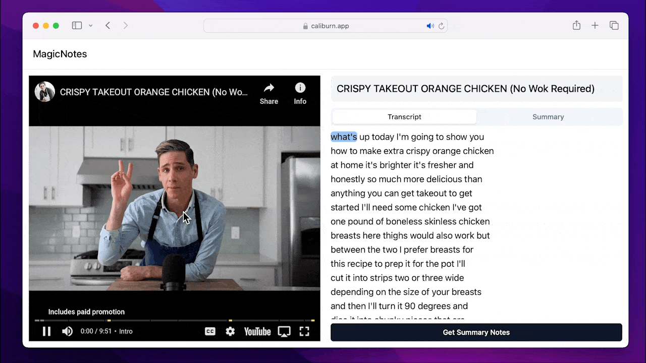This screenshot has height=363, width=646.
Task: Click transcript line "at home it's brighter"
Action: (402, 165)
